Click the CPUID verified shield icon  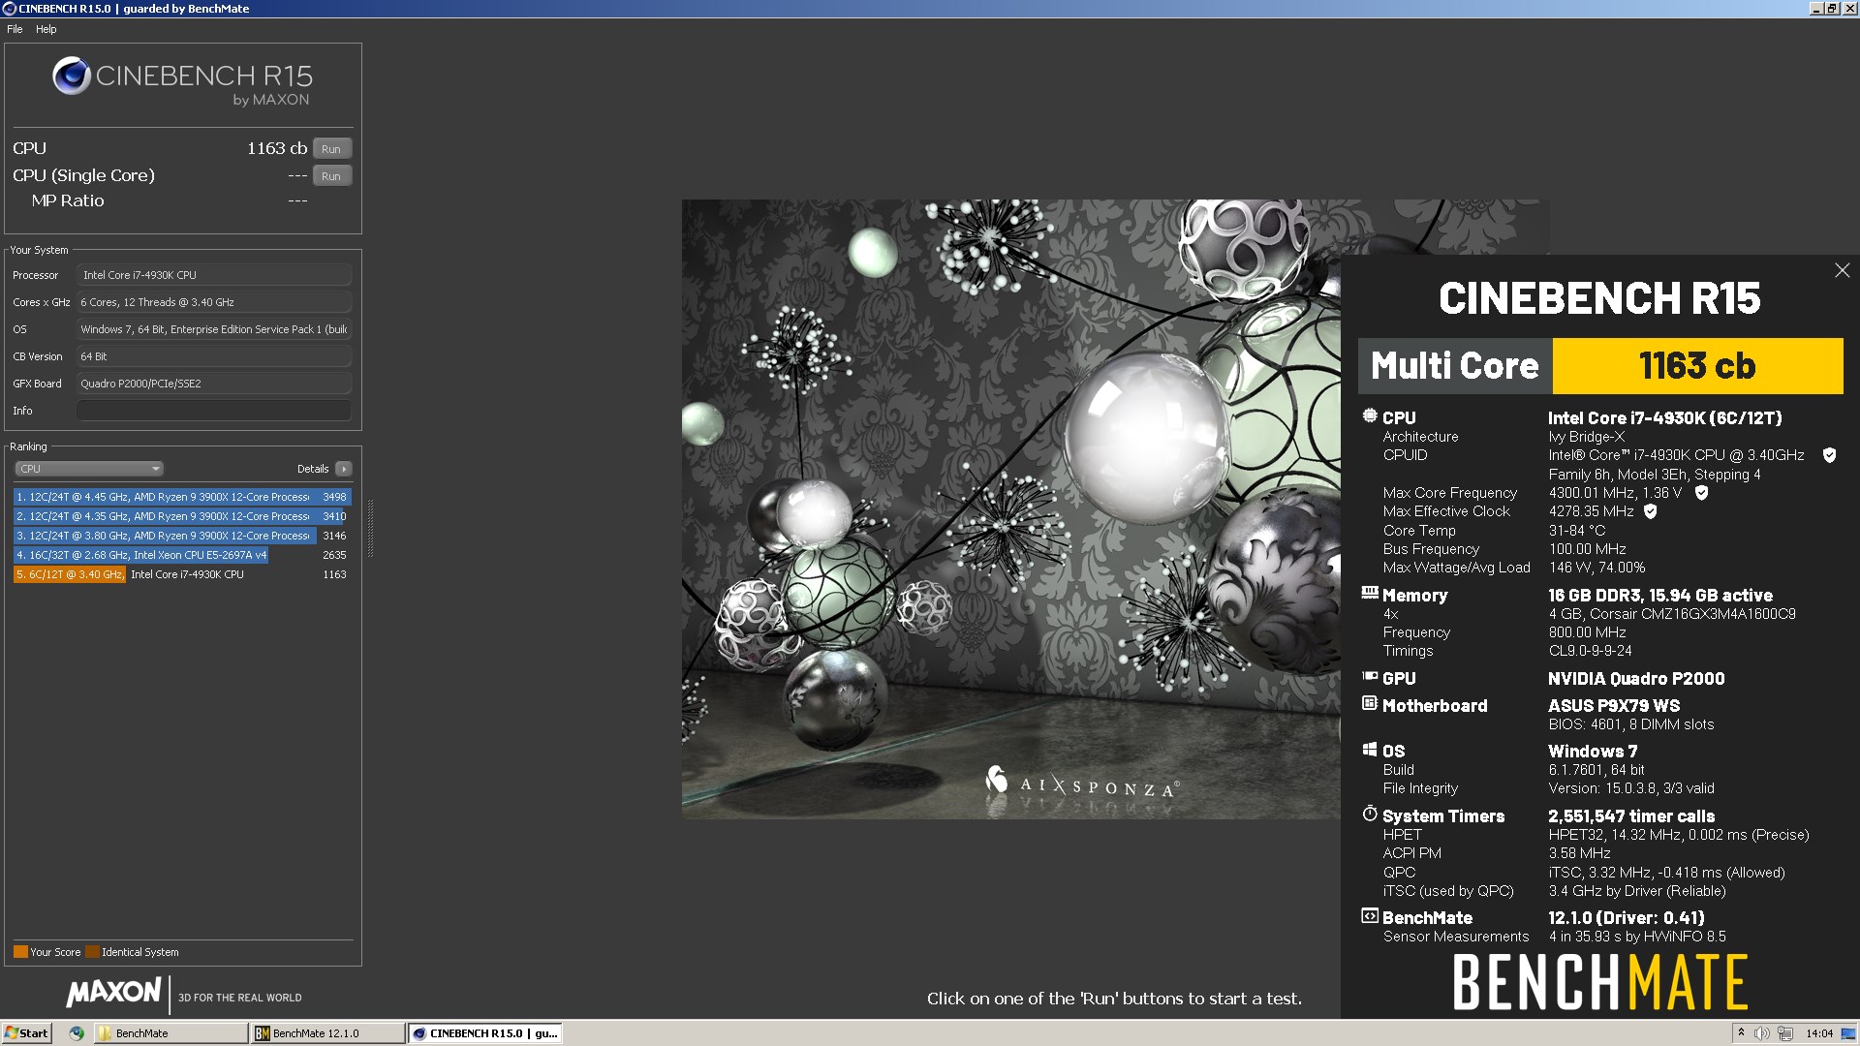point(1829,455)
